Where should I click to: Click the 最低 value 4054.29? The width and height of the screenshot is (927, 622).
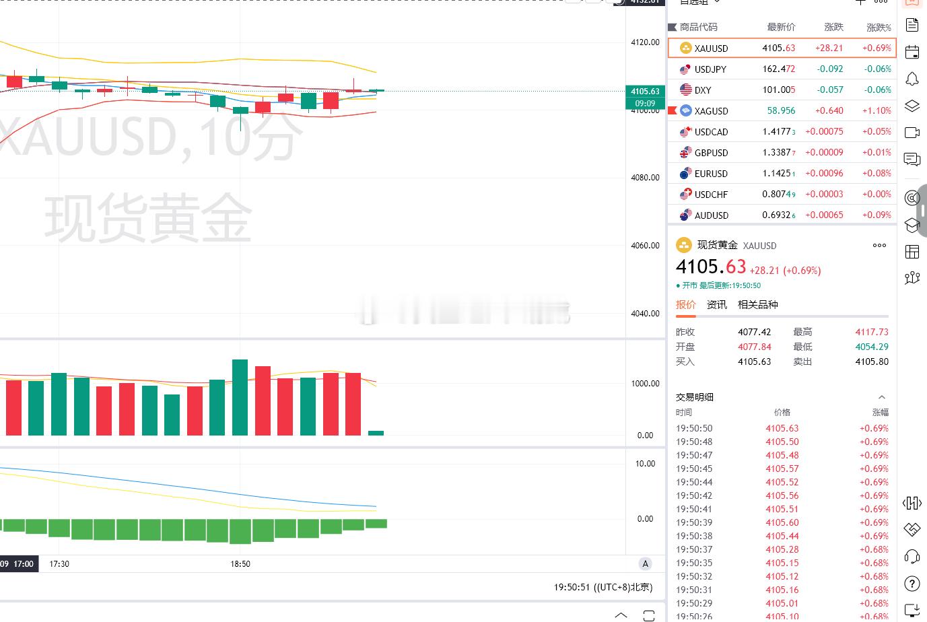[872, 347]
